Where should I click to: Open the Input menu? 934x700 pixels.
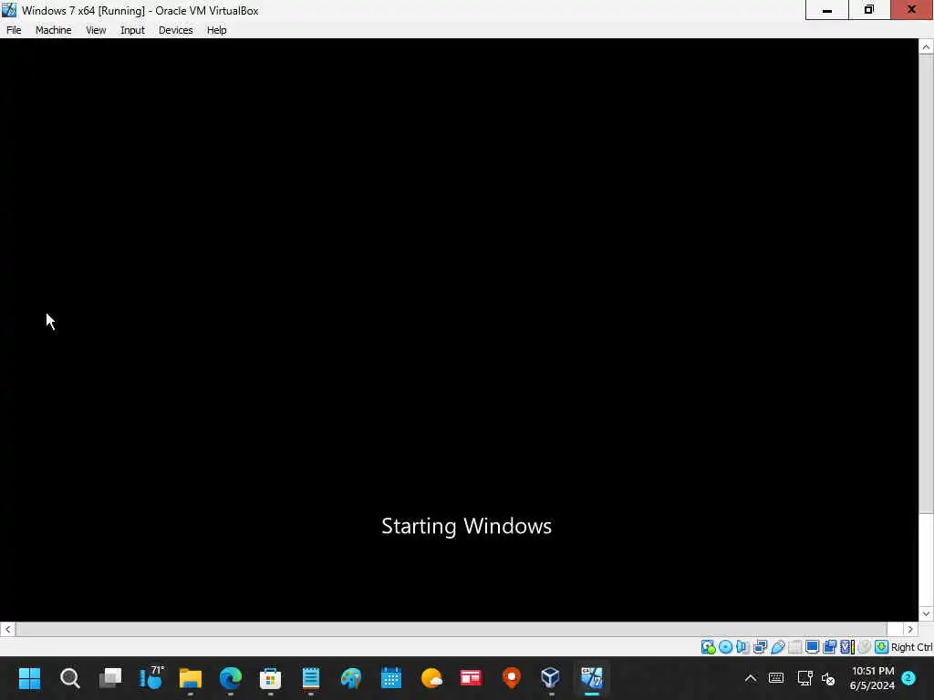tap(132, 30)
